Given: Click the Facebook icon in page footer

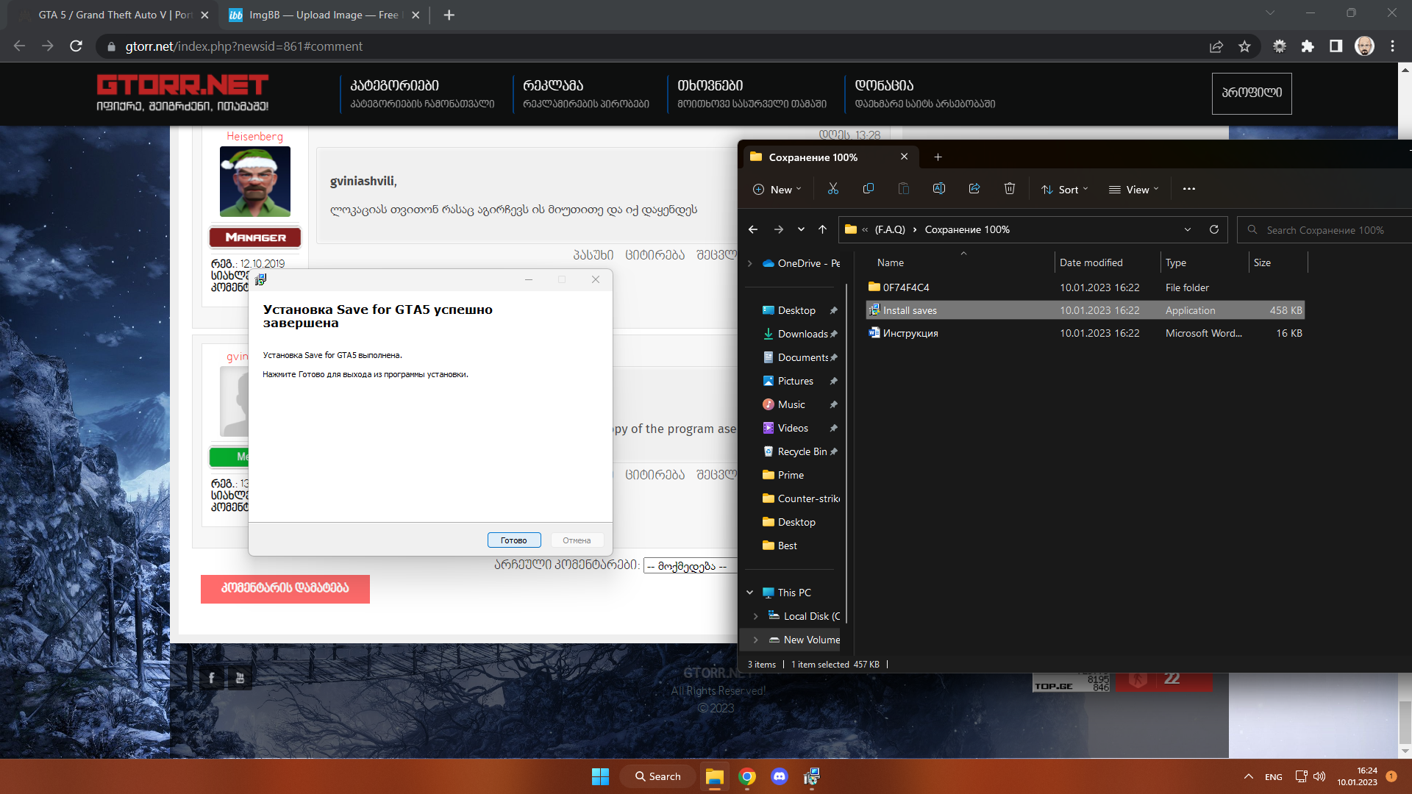Looking at the screenshot, I should [211, 678].
